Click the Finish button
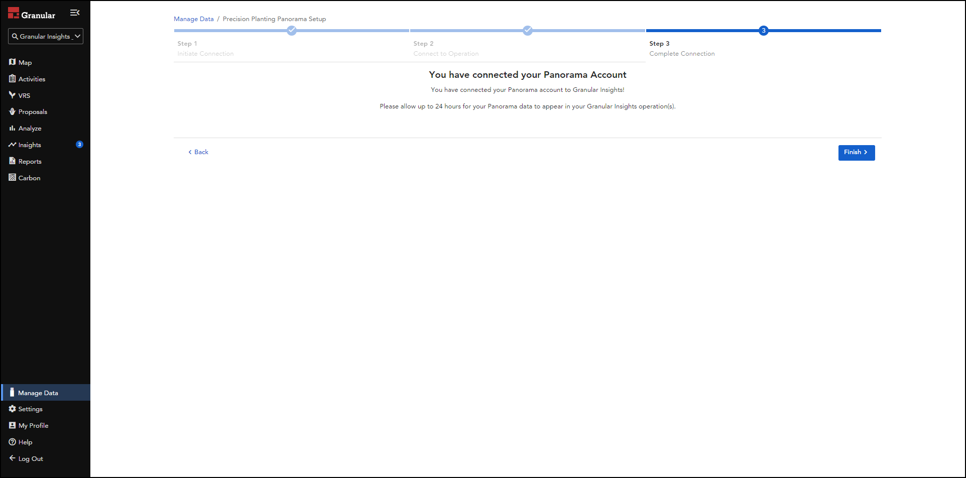 coord(857,153)
